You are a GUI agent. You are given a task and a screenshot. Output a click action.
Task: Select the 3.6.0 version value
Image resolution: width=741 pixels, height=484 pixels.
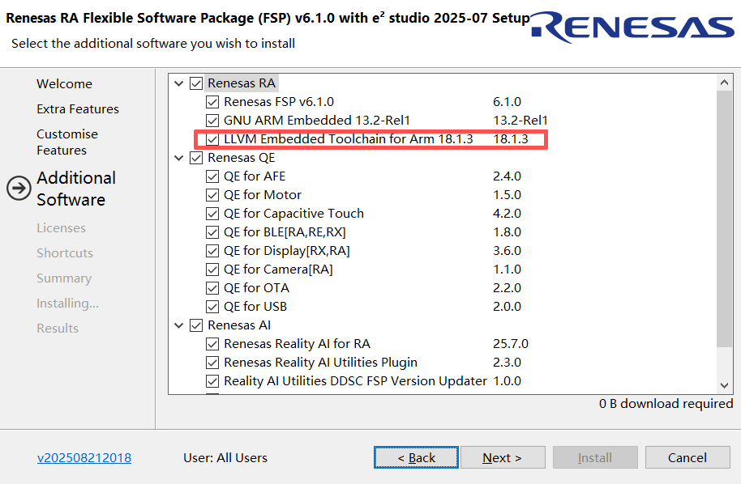tap(507, 251)
